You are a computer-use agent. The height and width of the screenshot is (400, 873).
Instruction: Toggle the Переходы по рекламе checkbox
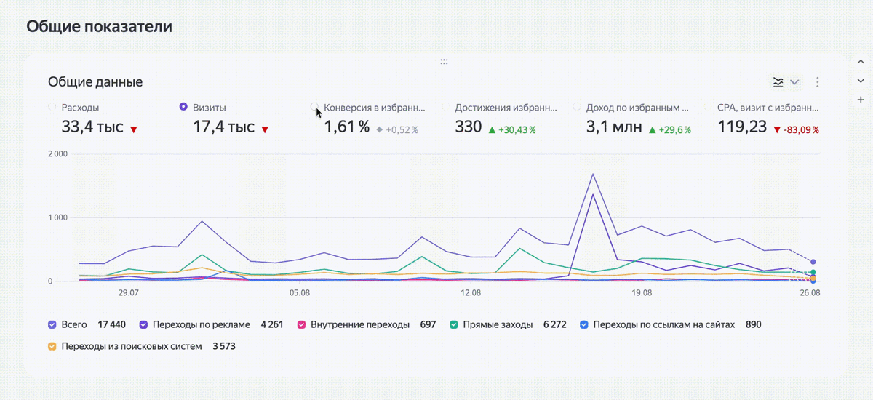tap(144, 324)
